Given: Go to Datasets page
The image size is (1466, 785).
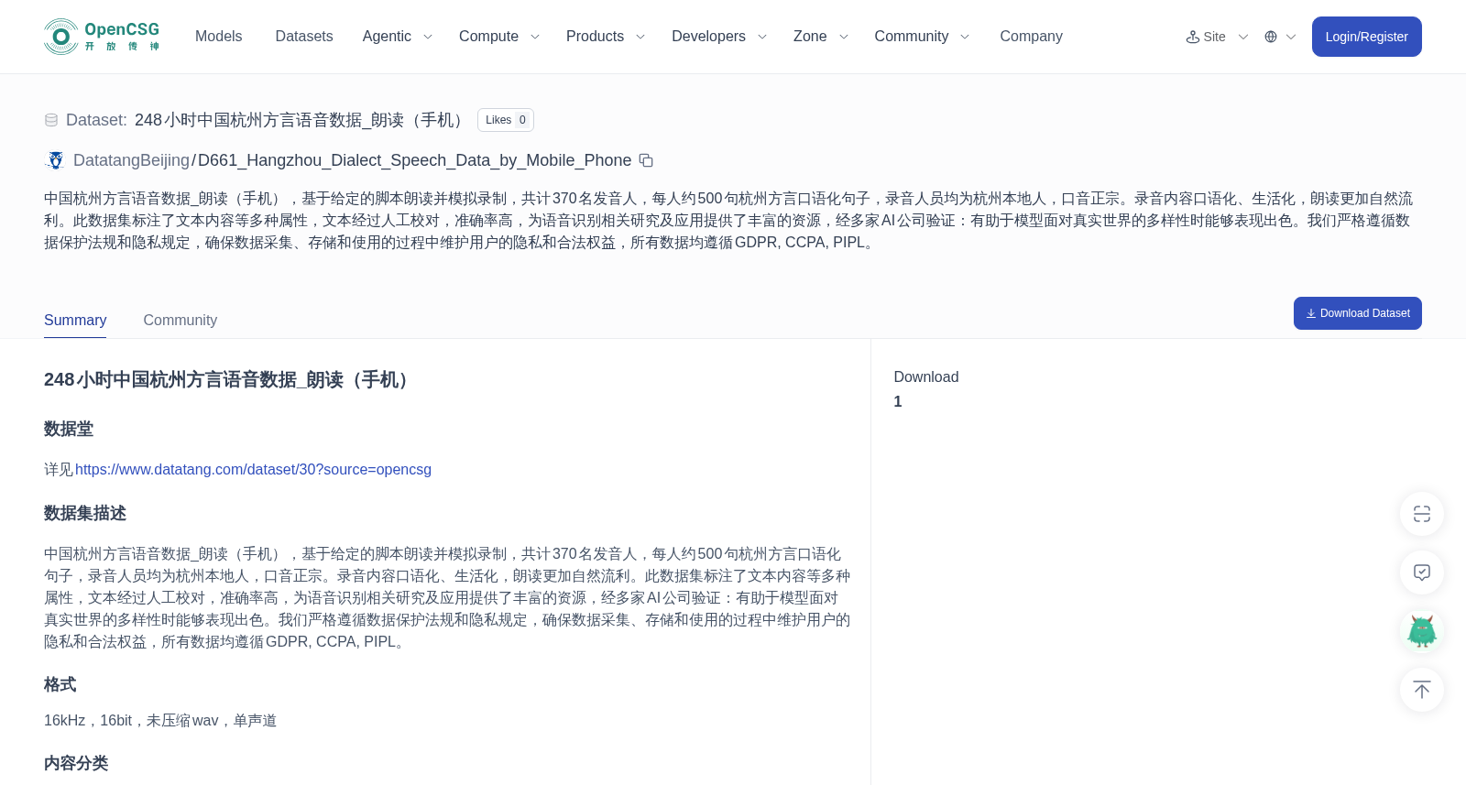Looking at the screenshot, I should tap(304, 37).
